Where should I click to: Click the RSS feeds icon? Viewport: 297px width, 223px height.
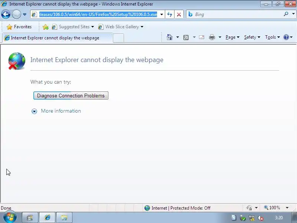(186, 38)
